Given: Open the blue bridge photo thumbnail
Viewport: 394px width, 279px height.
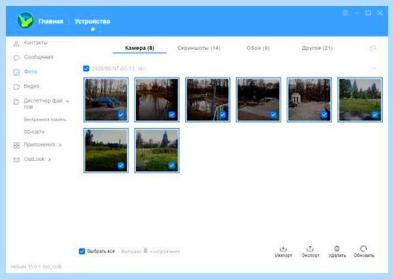Looking at the screenshot, I should (x=106, y=99).
